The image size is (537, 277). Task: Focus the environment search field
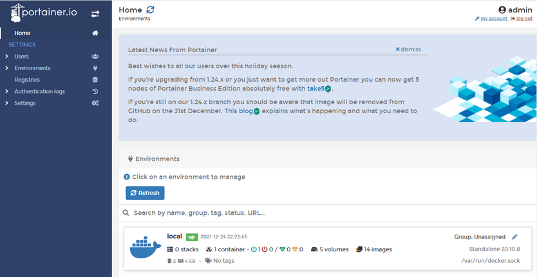[328, 213]
